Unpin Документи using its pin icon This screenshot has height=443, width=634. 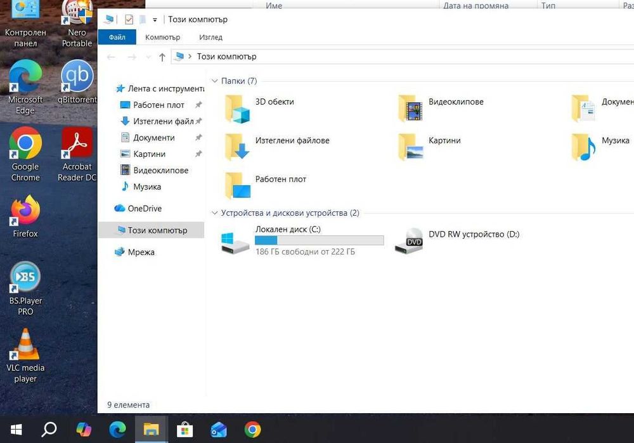pyautogui.click(x=198, y=138)
